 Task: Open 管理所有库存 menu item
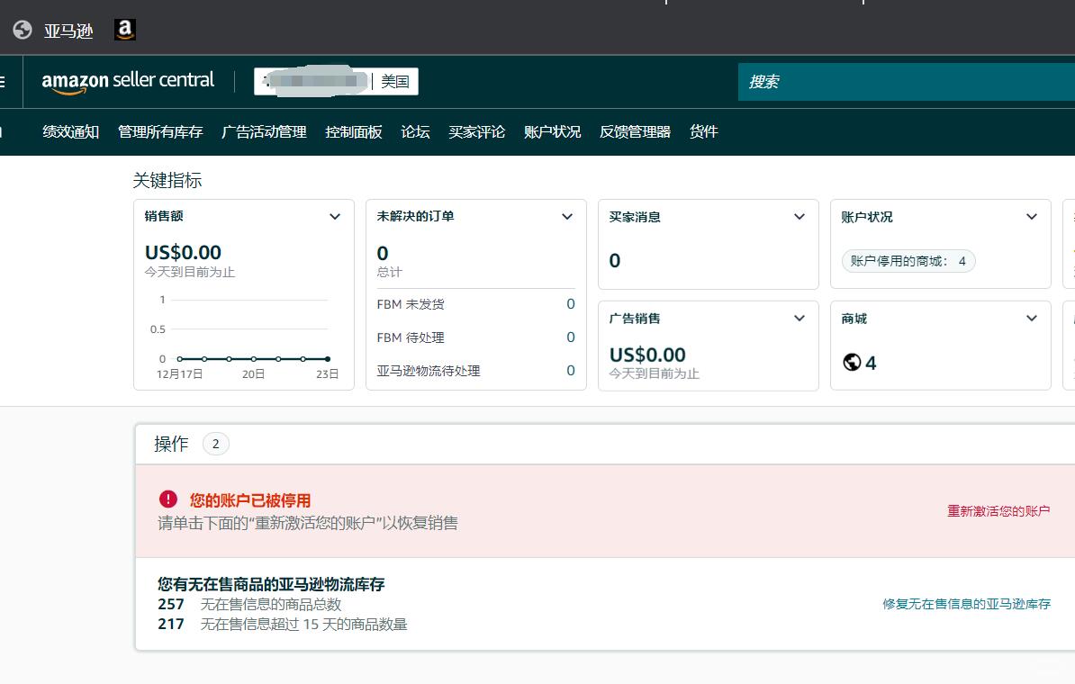[160, 131]
